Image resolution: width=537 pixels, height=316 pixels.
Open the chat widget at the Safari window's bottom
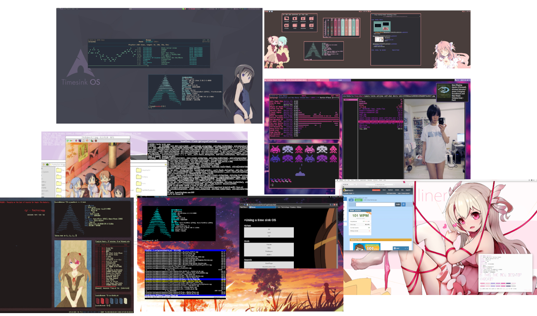coord(401,248)
